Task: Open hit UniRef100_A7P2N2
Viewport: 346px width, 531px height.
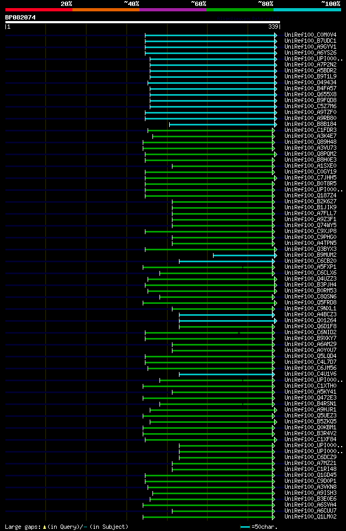Action: click(310, 65)
